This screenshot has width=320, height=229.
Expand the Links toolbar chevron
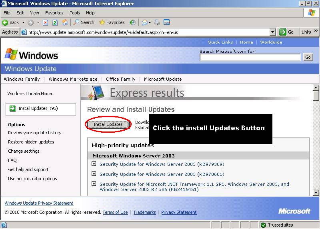(x=316, y=31)
